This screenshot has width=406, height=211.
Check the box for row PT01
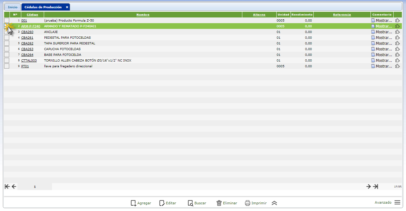tap(7, 66)
